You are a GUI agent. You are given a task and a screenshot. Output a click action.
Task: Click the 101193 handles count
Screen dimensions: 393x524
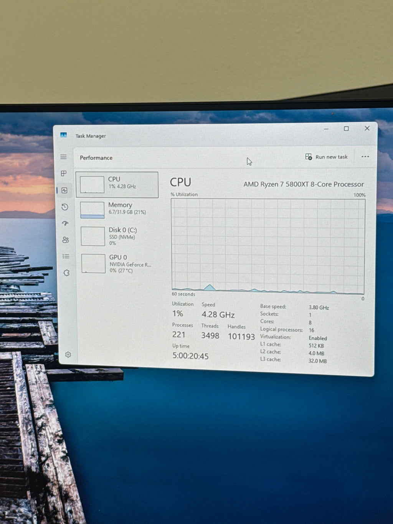pos(241,337)
